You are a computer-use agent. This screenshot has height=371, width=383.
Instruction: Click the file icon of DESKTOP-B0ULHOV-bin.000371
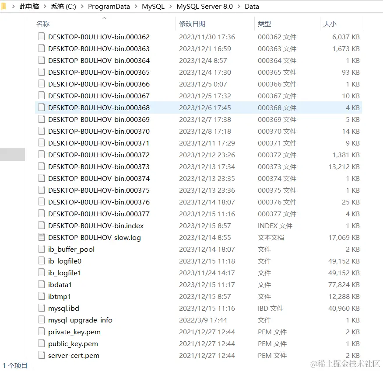pyautogui.click(x=42, y=143)
